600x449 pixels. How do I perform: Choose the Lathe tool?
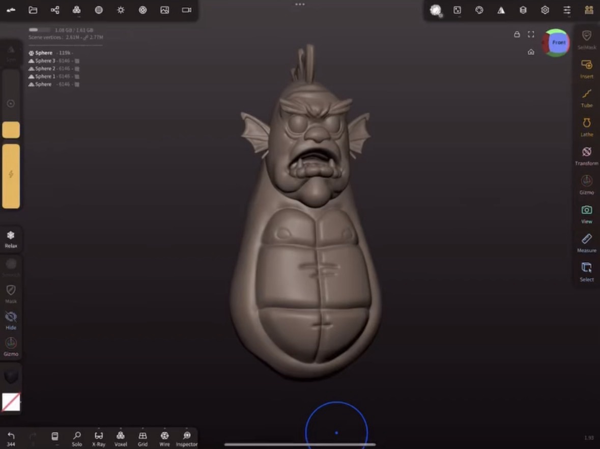586,126
